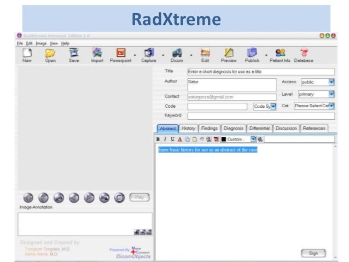The image size is (349, 262).
Task: Open the Image menu
Action: [x=41, y=43]
